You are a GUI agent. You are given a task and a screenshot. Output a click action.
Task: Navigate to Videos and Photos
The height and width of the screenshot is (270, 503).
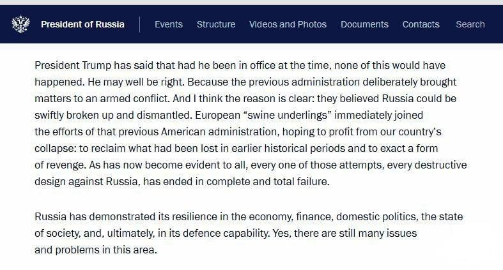288,24
